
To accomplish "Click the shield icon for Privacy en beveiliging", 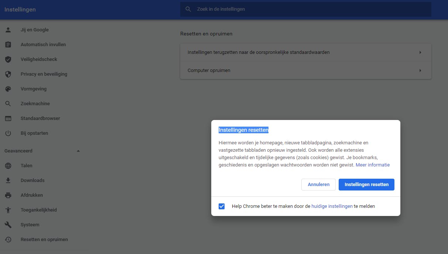I will tap(8, 74).
